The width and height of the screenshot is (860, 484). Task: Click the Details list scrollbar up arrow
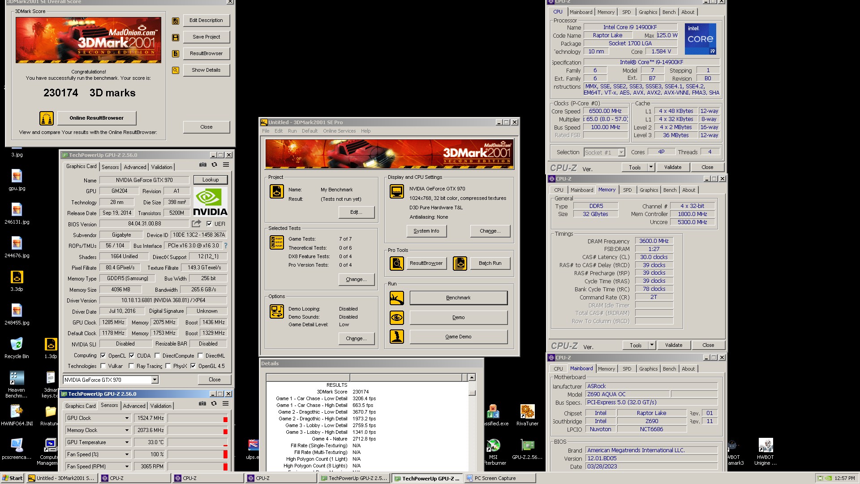472,377
